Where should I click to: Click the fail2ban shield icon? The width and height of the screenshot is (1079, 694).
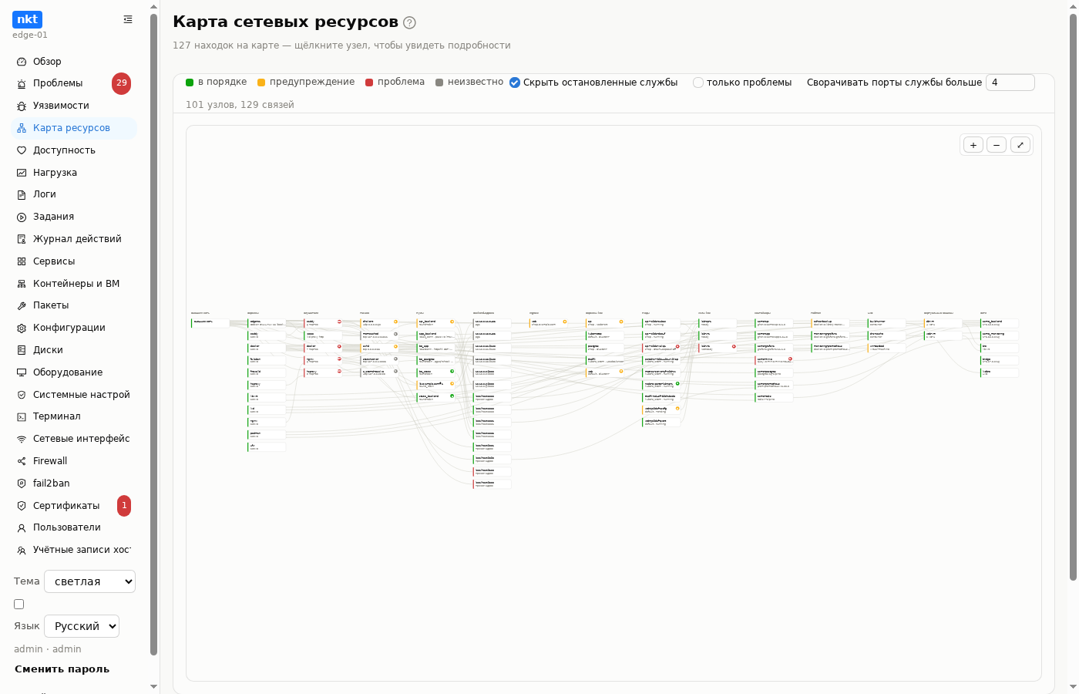(x=22, y=483)
